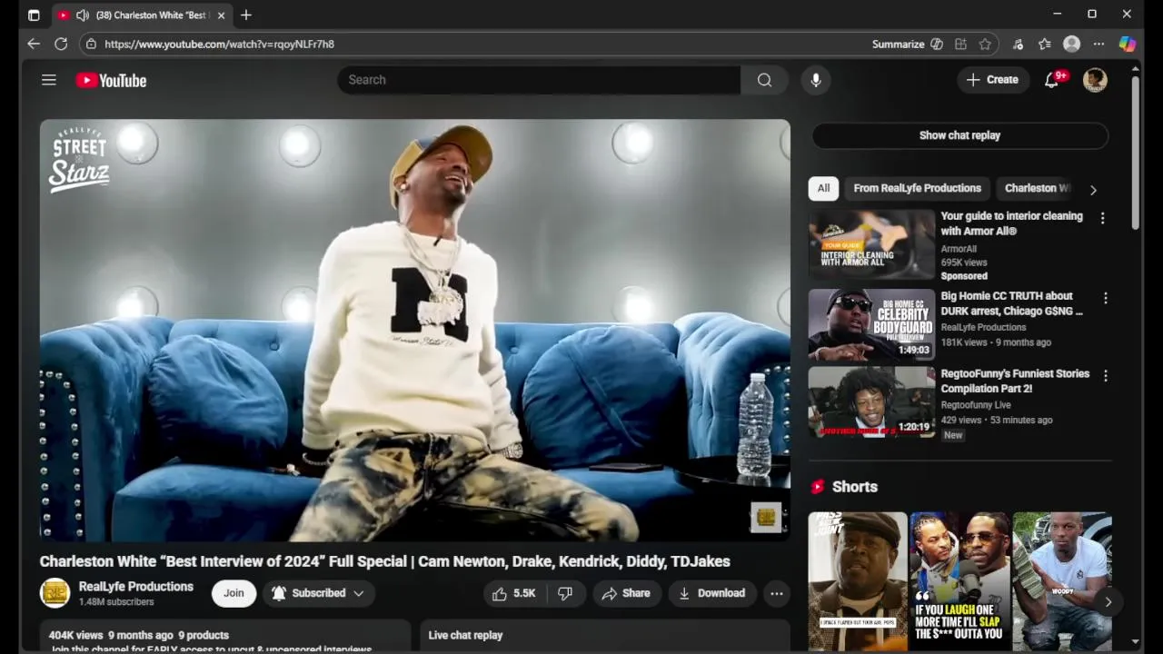Open options for Armor All ad

click(x=1102, y=218)
